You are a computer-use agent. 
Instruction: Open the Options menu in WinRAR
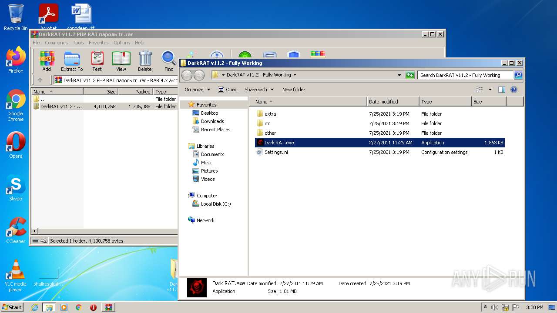[x=122, y=43]
